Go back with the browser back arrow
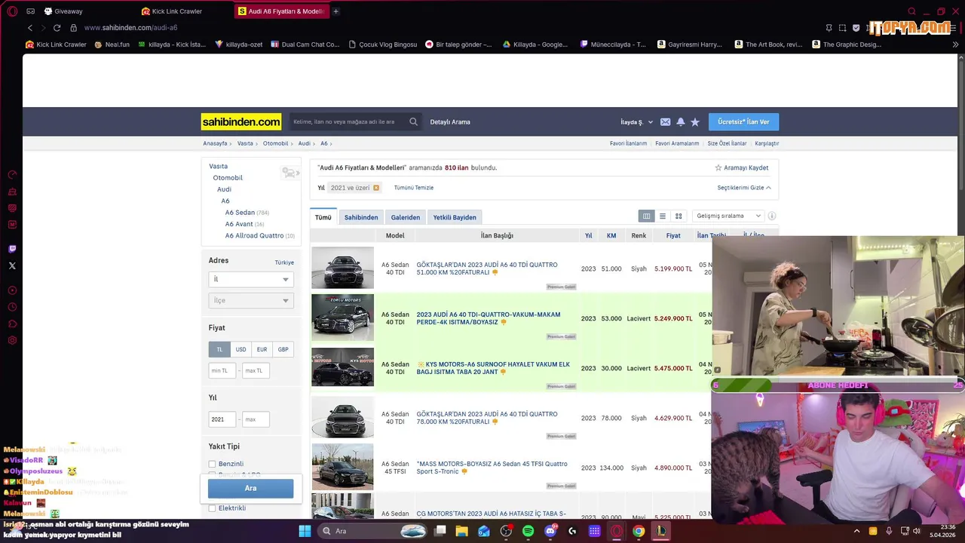Image resolution: width=965 pixels, height=543 pixels. (30, 28)
